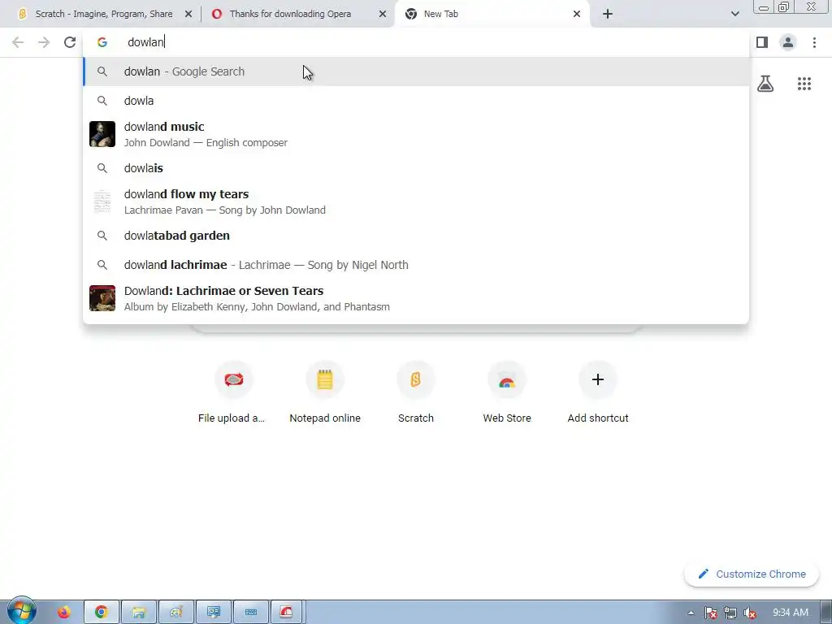Choose 'Dowland: Lachrimae or Seven Tears' album suggestion
This screenshot has width=832, height=624.
(x=416, y=298)
